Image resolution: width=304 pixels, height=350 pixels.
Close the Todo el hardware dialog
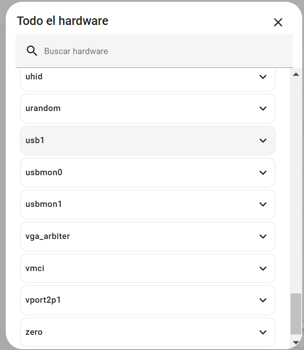278,22
